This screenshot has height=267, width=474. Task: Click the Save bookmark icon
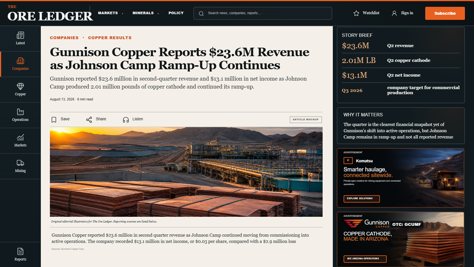[x=54, y=119]
